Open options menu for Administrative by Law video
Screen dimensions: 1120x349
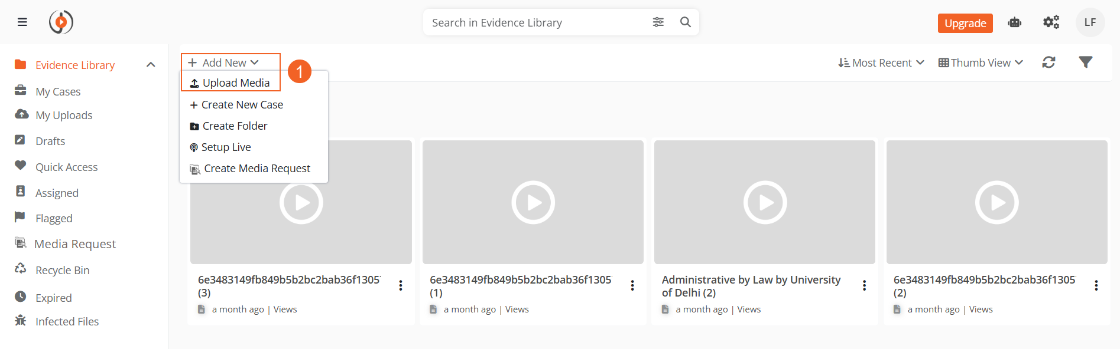pos(864,285)
